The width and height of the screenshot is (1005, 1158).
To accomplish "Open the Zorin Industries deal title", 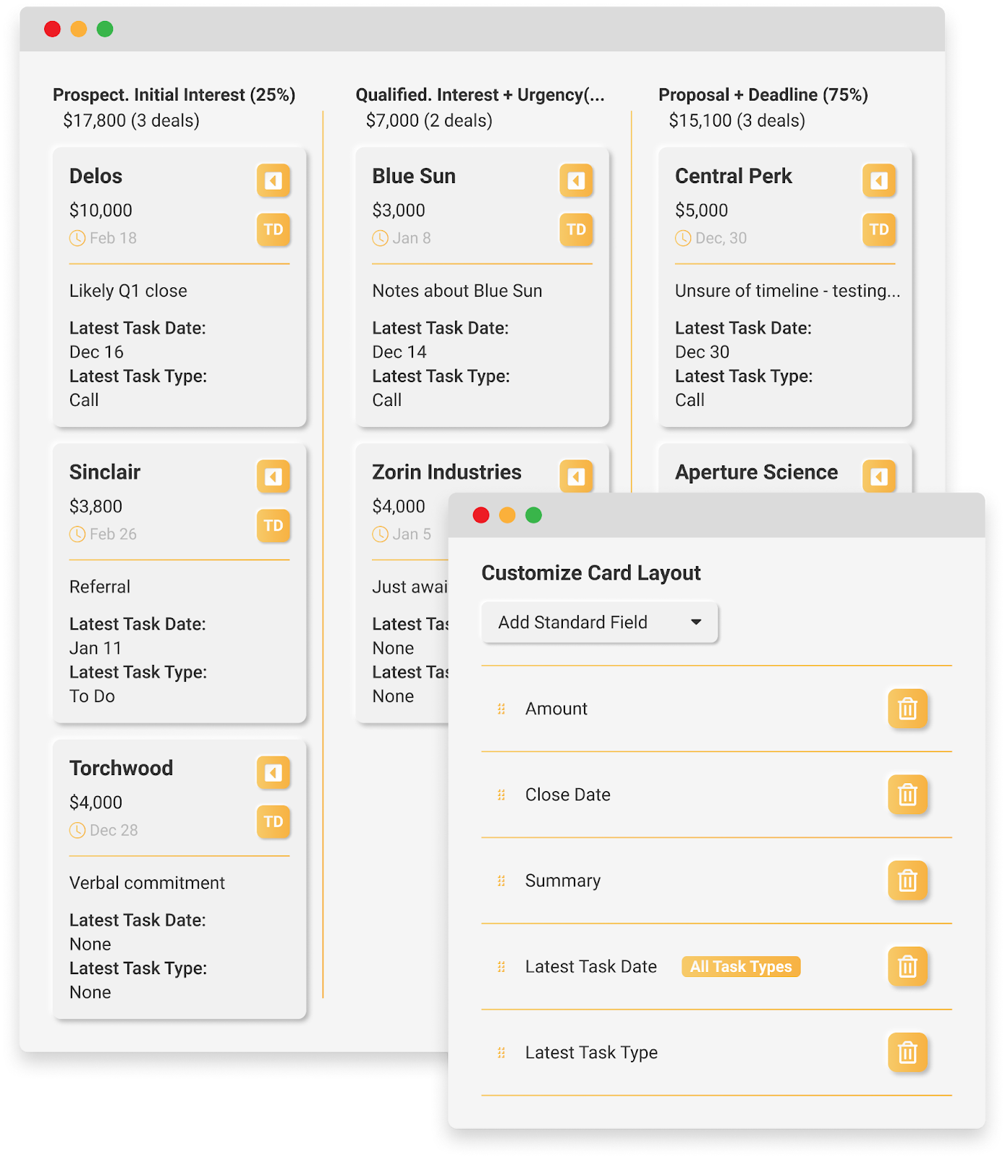I will [x=446, y=472].
